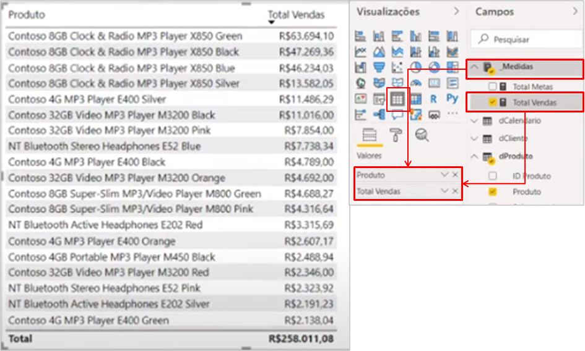
Task: Collapse the Visualizações pane
Action: pyautogui.click(x=457, y=12)
